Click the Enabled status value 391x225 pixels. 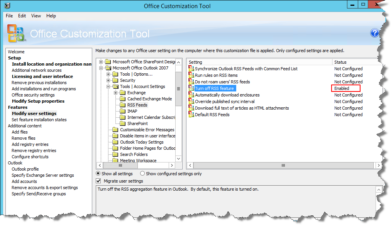(x=342, y=88)
